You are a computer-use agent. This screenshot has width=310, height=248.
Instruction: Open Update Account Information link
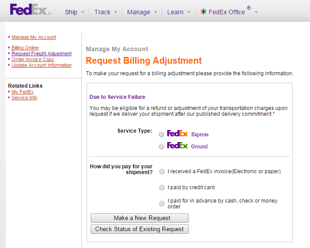(x=41, y=65)
